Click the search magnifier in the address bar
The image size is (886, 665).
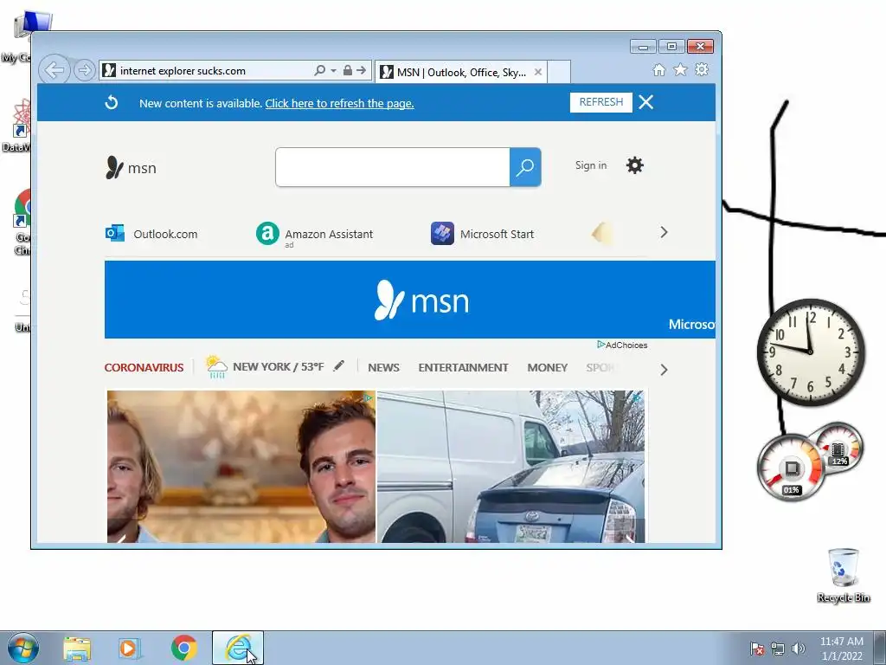(319, 70)
